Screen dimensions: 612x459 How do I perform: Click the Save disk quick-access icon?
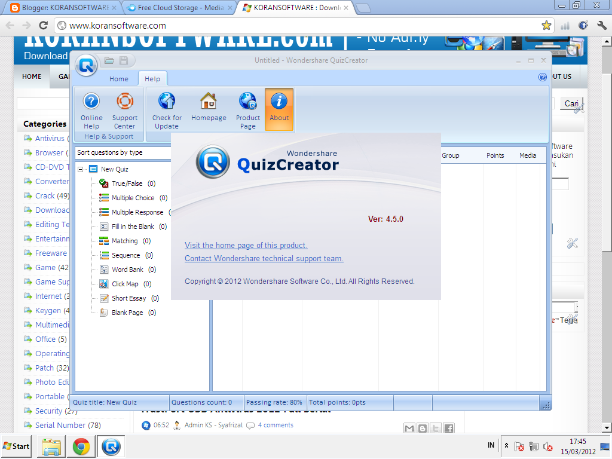point(124,60)
